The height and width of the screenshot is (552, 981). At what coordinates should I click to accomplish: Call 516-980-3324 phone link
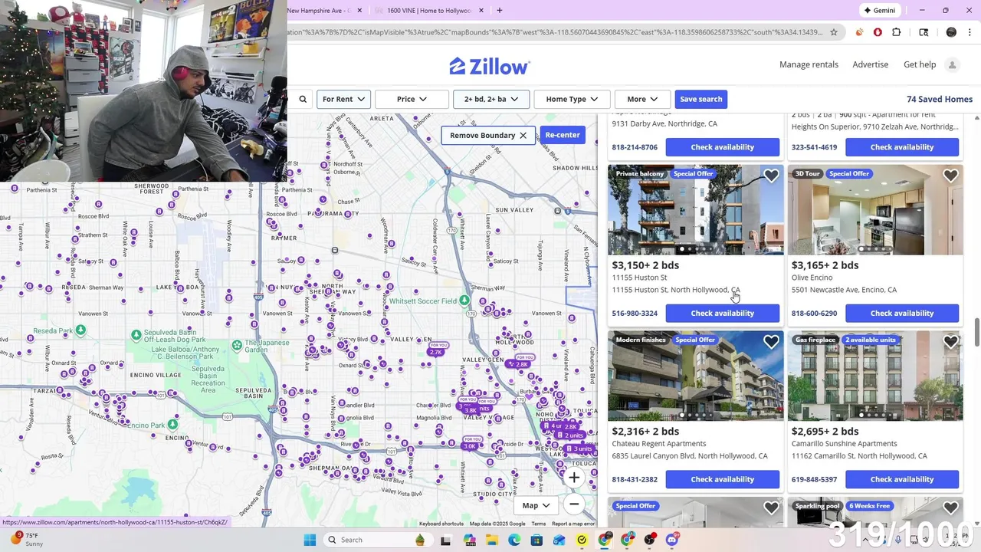(635, 314)
